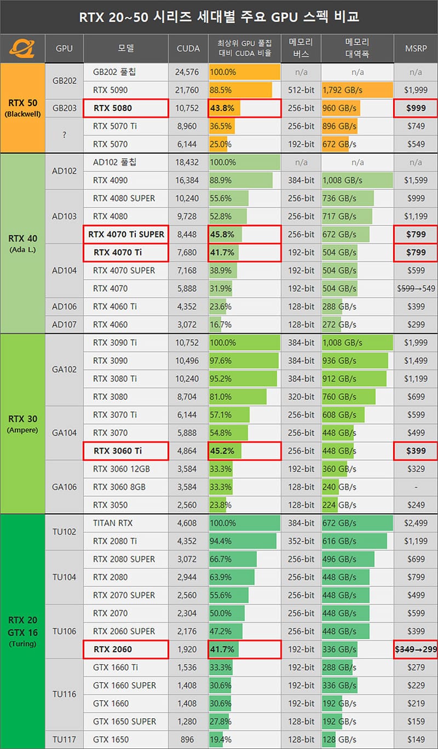Image resolution: width=438 pixels, height=749 pixels.
Task: Select the RTX 4090 model cell
Action: (x=125, y=180)
